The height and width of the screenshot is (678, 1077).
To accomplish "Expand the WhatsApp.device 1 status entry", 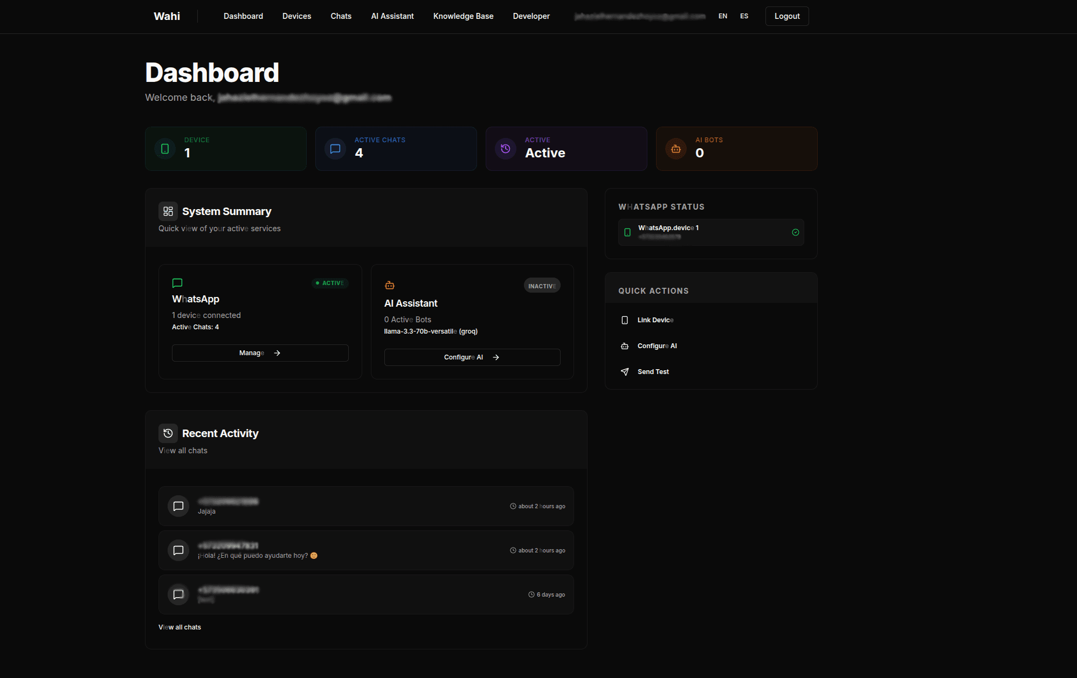I will [710, 232].
